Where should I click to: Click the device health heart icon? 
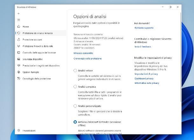(x=19, y=65)
